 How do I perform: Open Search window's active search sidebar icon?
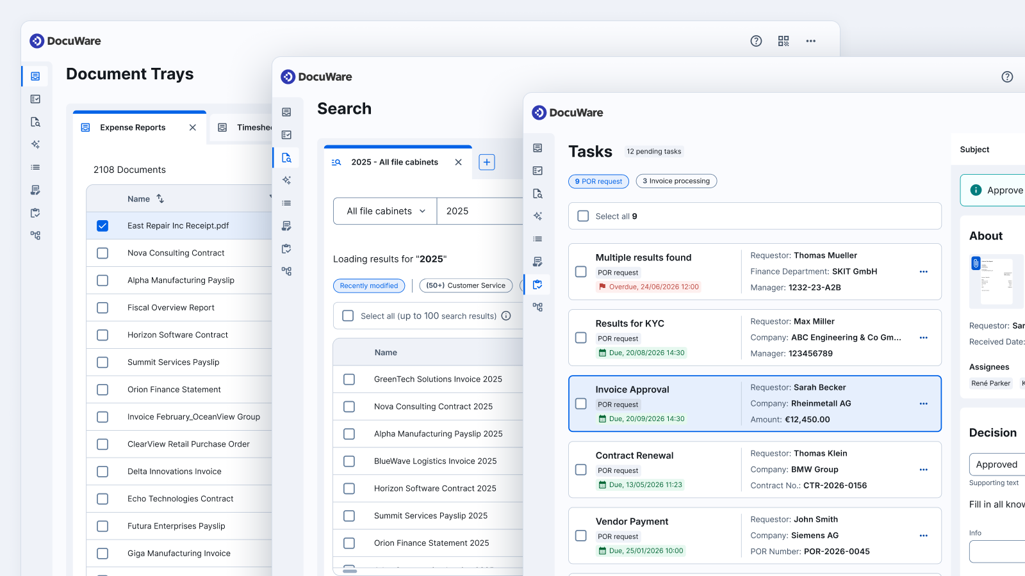click(x=286, y=157)
